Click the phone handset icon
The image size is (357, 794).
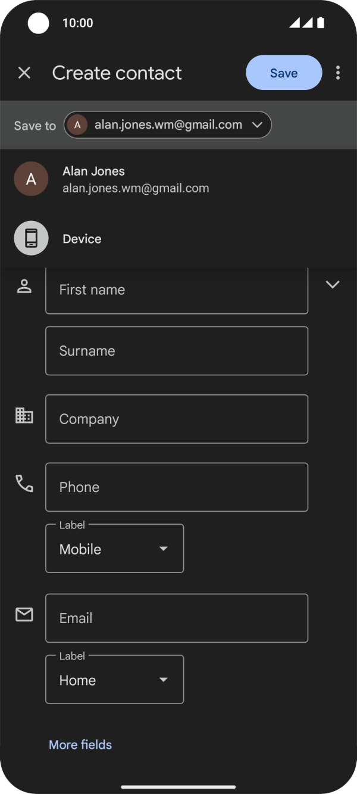24,484
